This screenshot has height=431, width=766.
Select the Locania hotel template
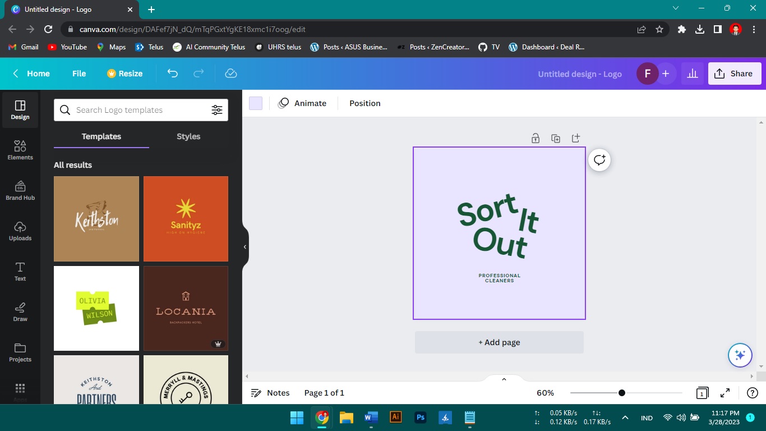(186, 308)
